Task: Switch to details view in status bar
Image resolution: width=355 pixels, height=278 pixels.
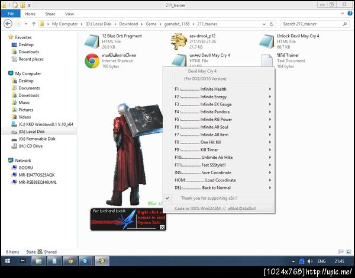Action: (x=341, y=251)
